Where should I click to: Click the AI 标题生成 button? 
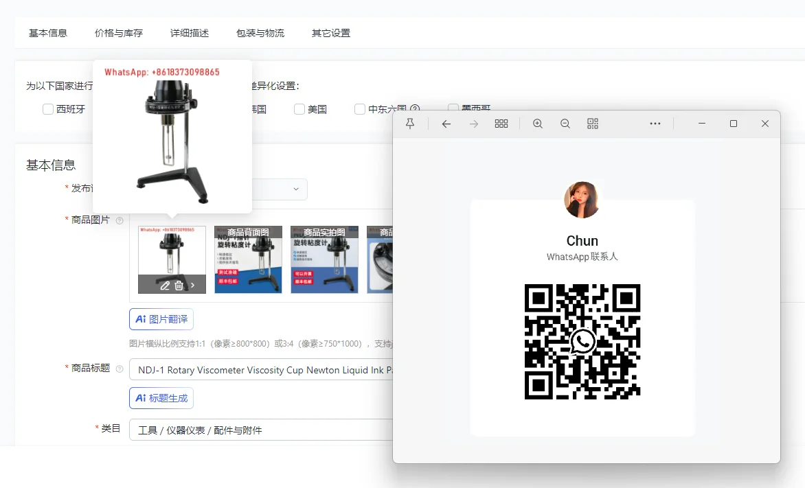coord(161,398)
